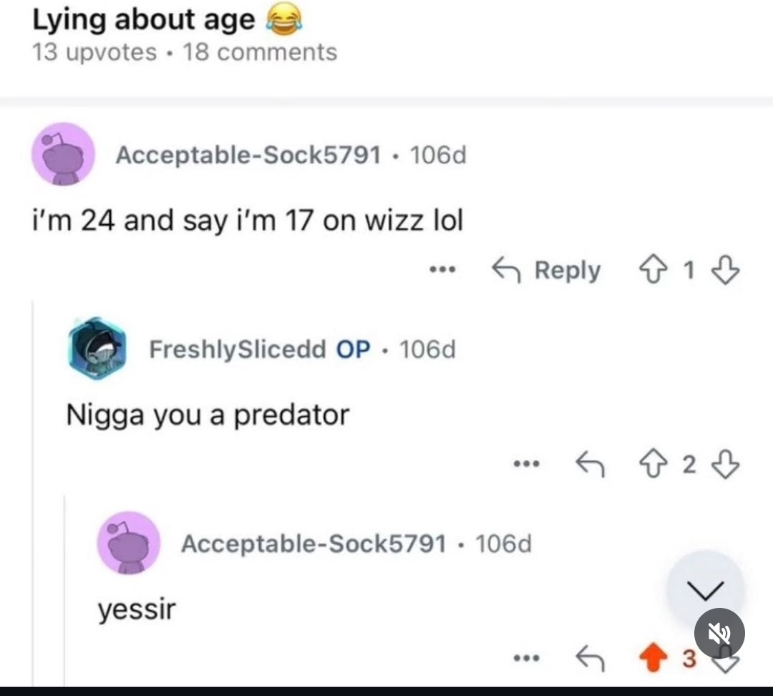Reply to Acceptable-Sock5791's first comment

[x=546, y=271]
